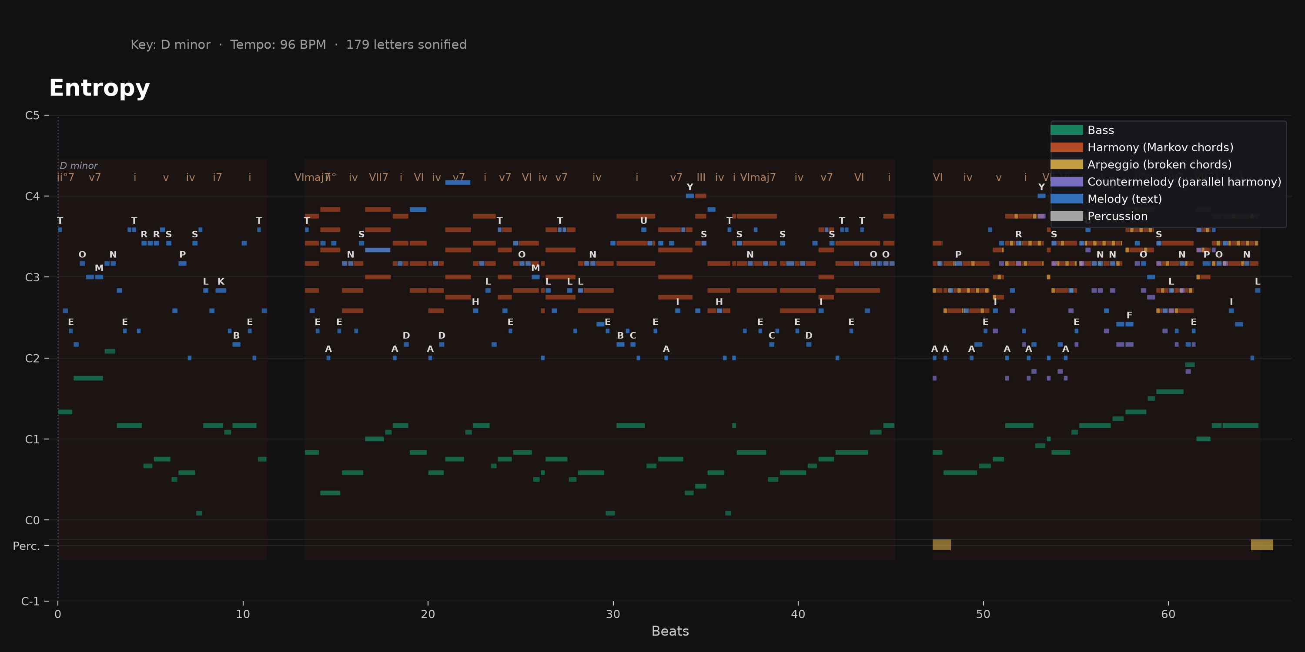Screen dimensions: 1305x652
Task: Click the melody note labeled 'F'
Action: pyautogui.click(x=1129, y=324)
